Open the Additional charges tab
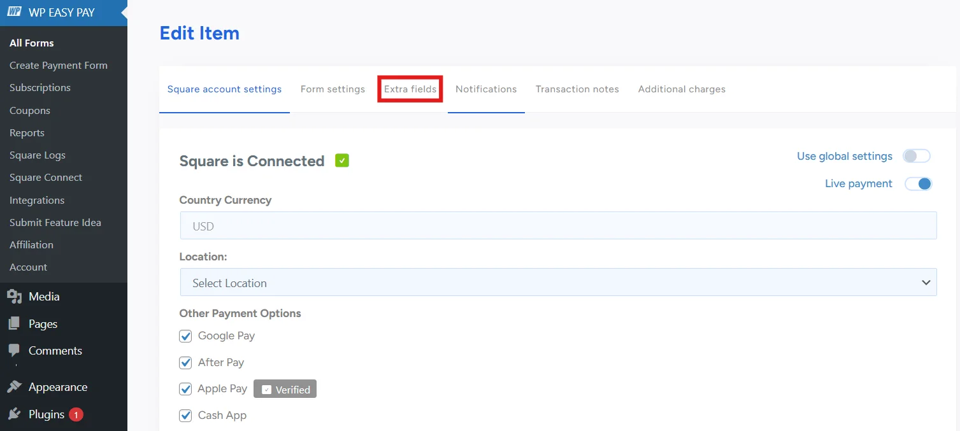This screenshot has height=431, width=960. coord(682,89)
